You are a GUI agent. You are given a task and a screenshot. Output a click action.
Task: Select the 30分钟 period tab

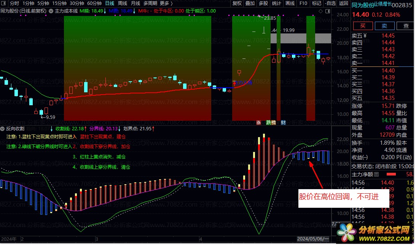coord(77,3)
